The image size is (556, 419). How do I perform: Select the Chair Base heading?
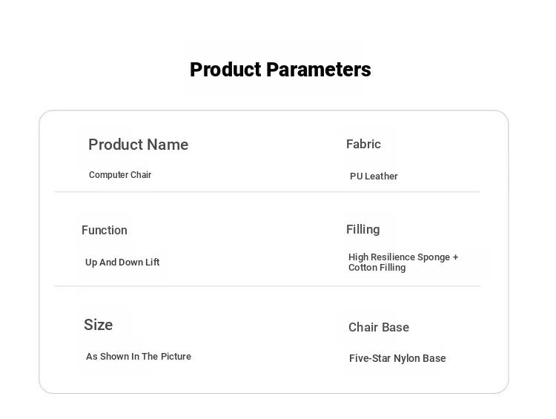[379, 327]
